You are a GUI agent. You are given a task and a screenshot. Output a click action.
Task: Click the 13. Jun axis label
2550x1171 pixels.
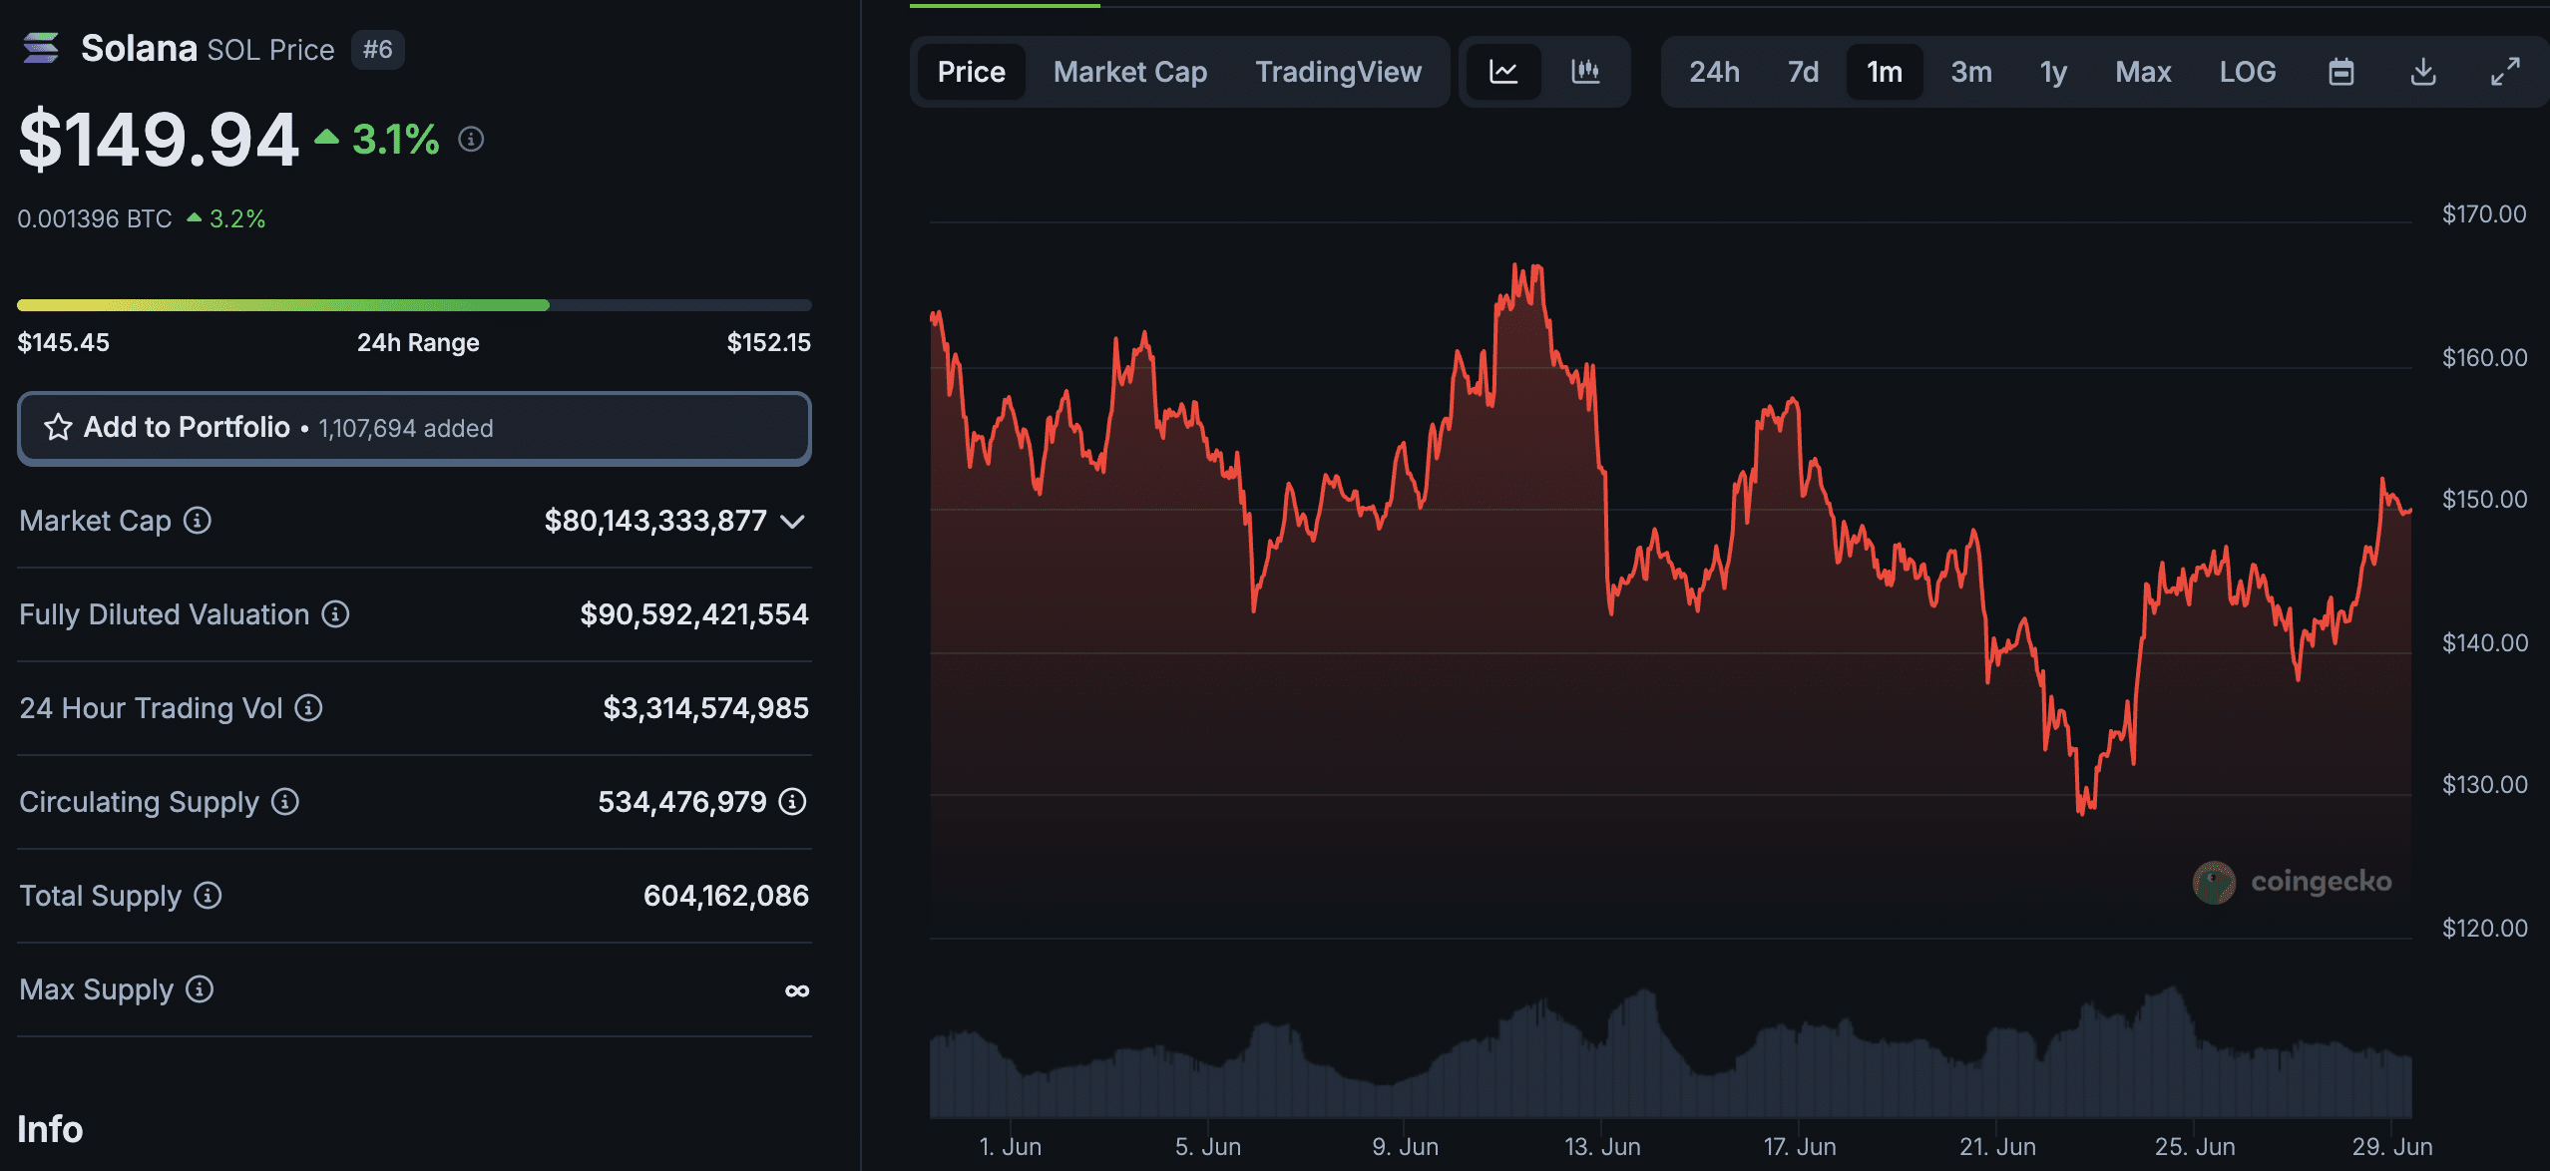(1602, 1146)
